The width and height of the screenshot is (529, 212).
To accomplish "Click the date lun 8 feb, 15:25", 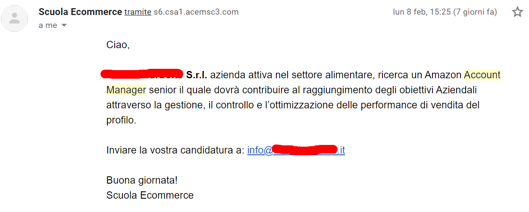I will coord(422,12).
